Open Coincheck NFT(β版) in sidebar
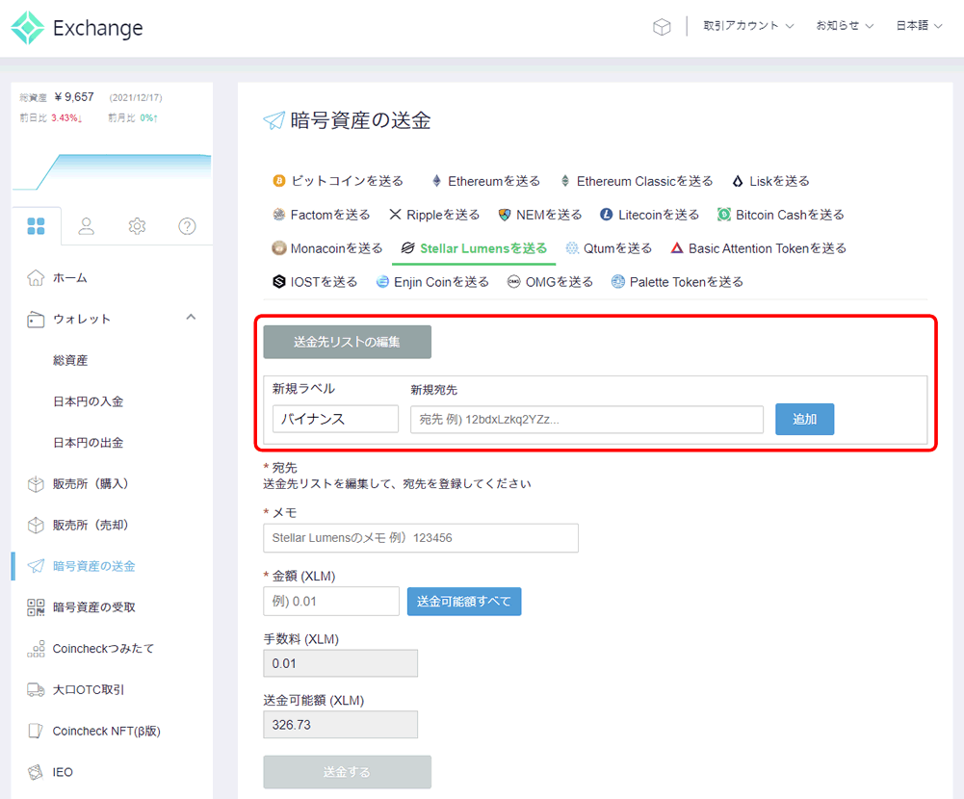 tap(106, 731)
